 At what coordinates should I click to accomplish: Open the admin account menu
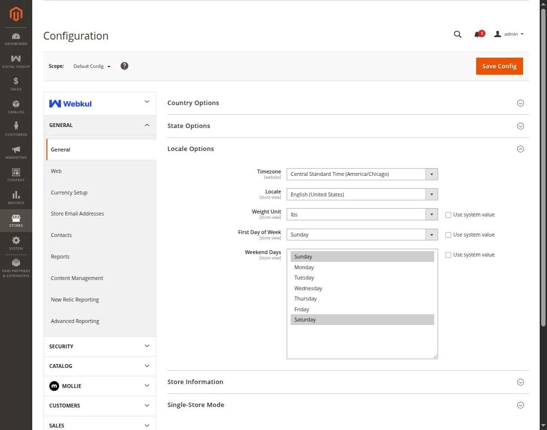click(509, 34)
